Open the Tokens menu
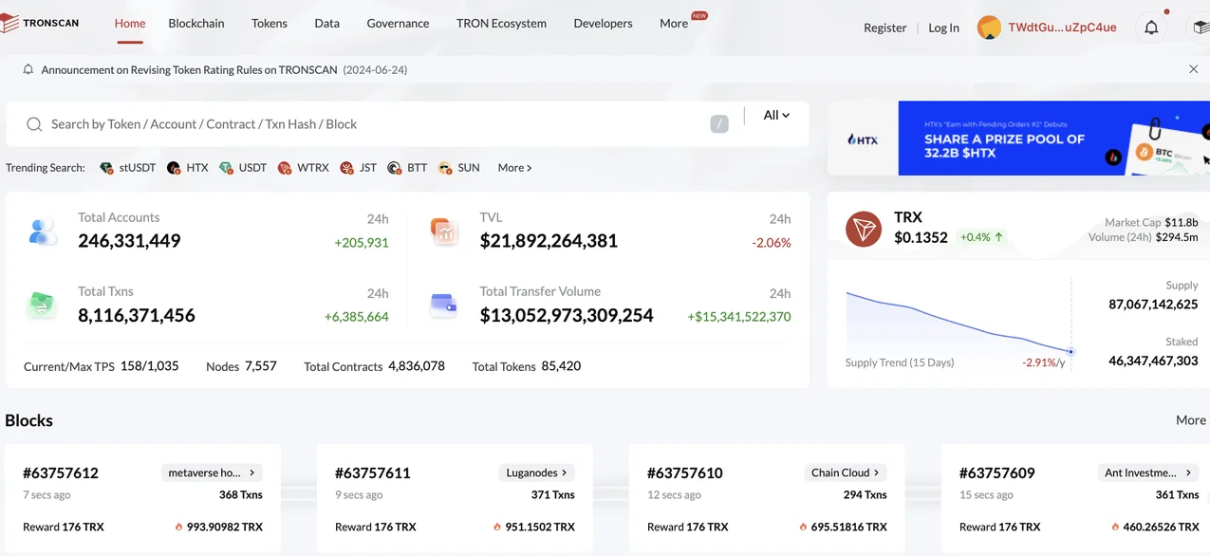 (x=270, y=23)
